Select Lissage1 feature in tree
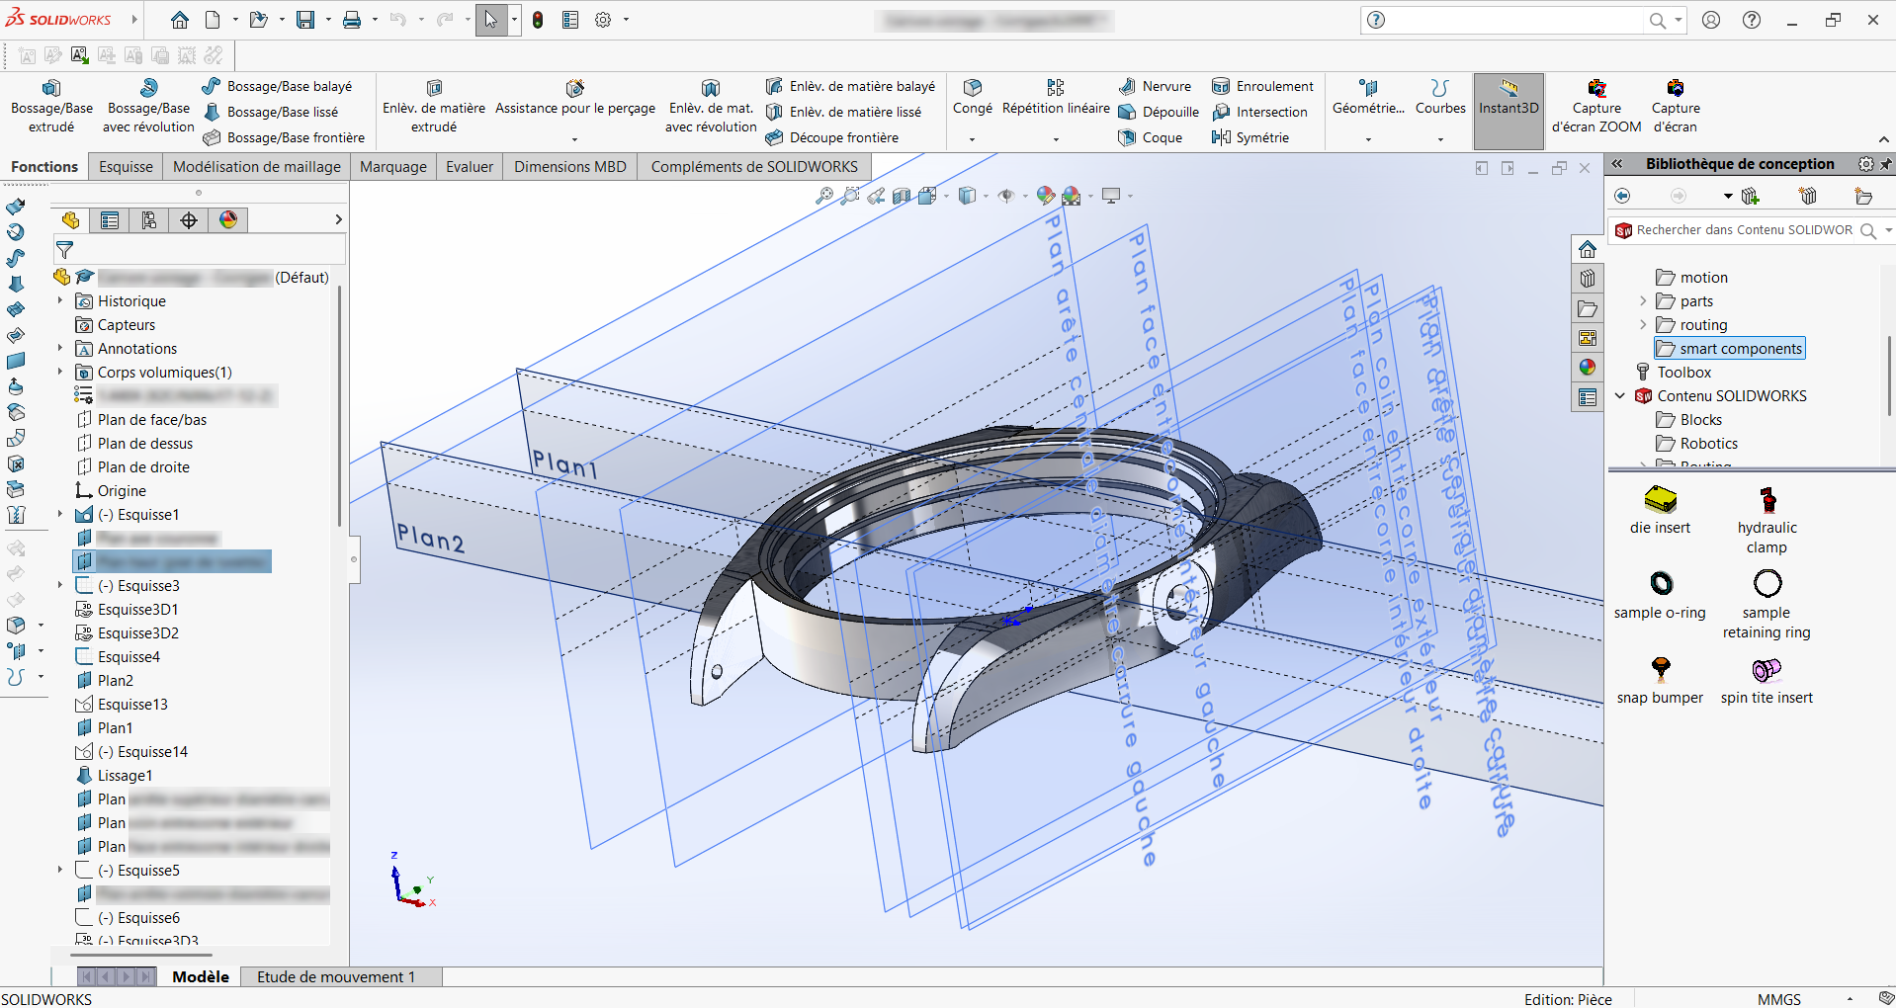This screenshot has width=1896, height=1008. [125, 776]
